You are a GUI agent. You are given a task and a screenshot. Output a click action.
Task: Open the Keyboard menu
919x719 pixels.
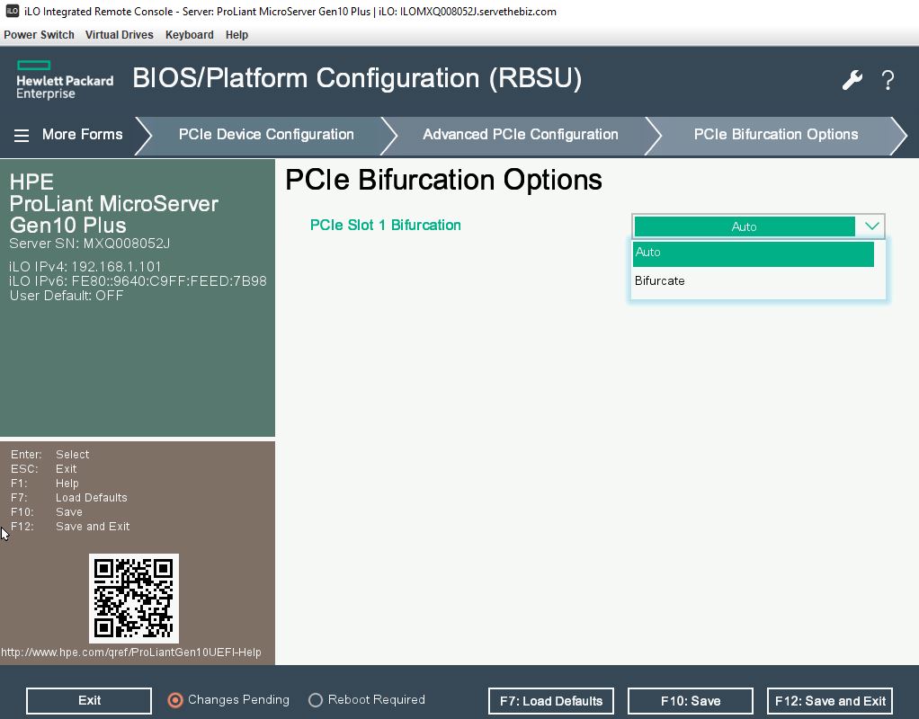[189, 35]
